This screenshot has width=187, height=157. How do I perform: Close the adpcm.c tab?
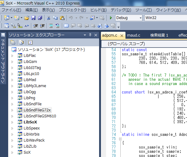(122, 36)
